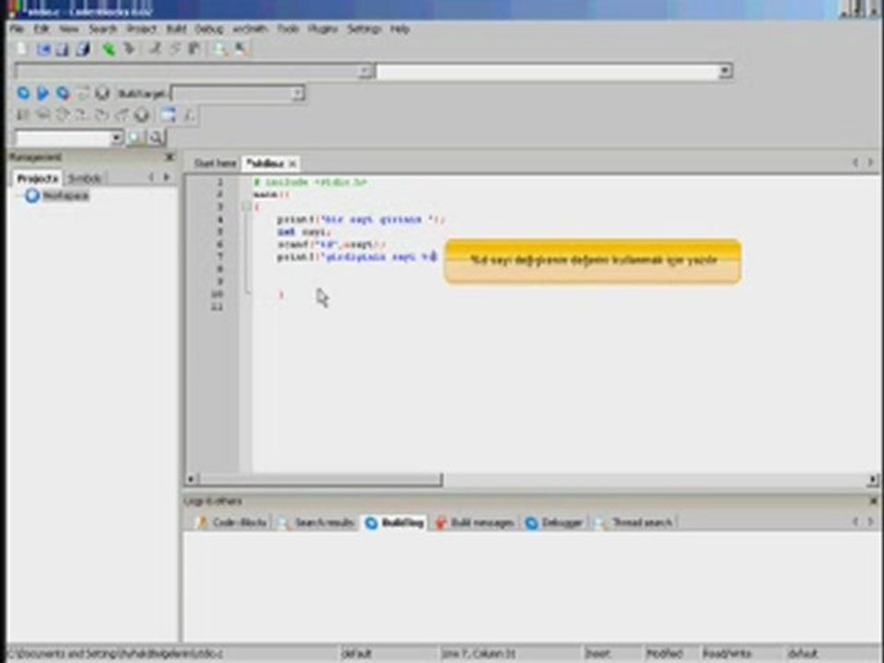Click the Build and run icon
Viewport: 884px width, 663px height.
[63, 93]
